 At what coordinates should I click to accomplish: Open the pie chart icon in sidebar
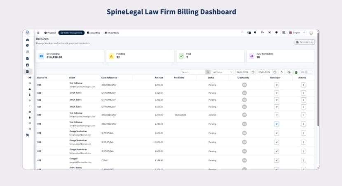(28, 46)
